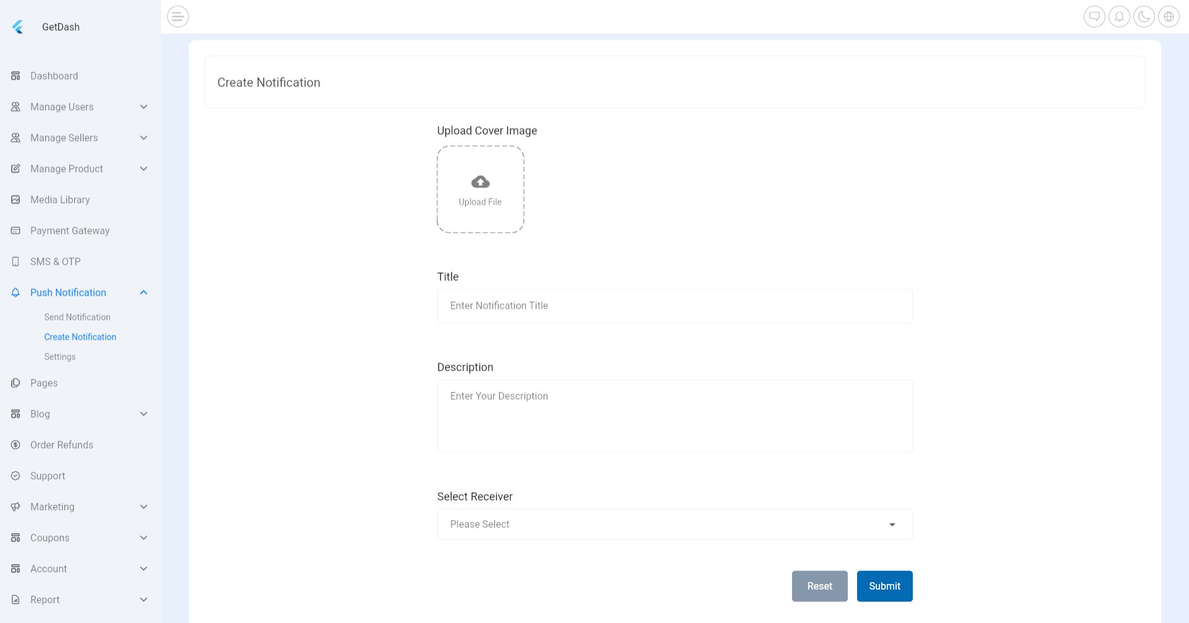Collapse the Push Notification section
Image resolution: width=1189 pixels, height=623 pixels.
(144, 292)
